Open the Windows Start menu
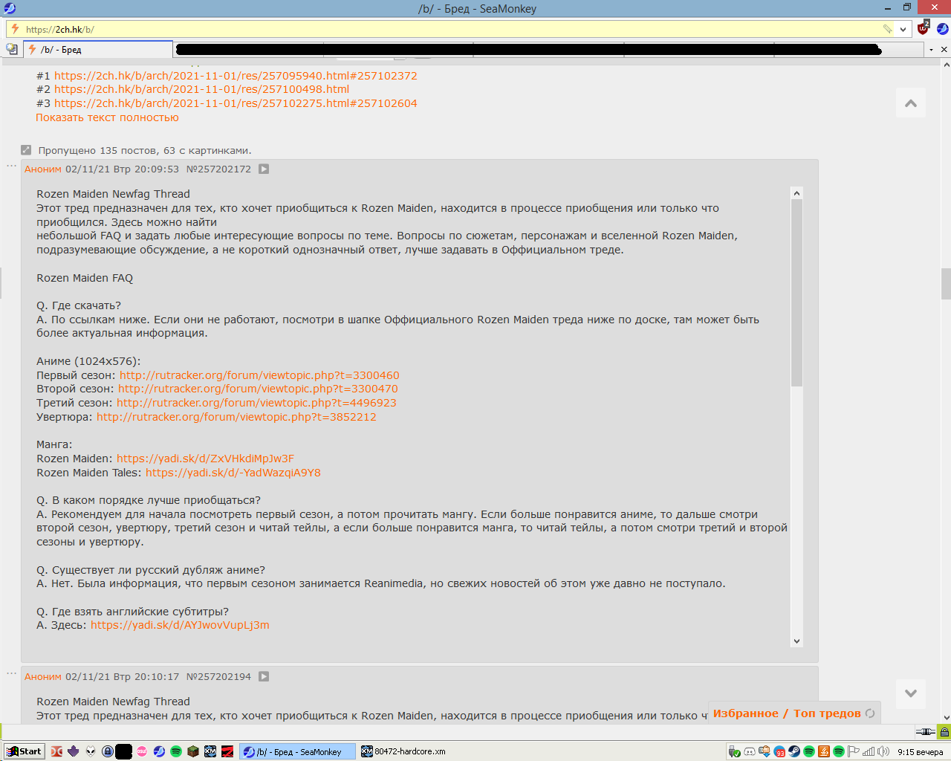The image size is (951, 761). click(x=25, y=751)
